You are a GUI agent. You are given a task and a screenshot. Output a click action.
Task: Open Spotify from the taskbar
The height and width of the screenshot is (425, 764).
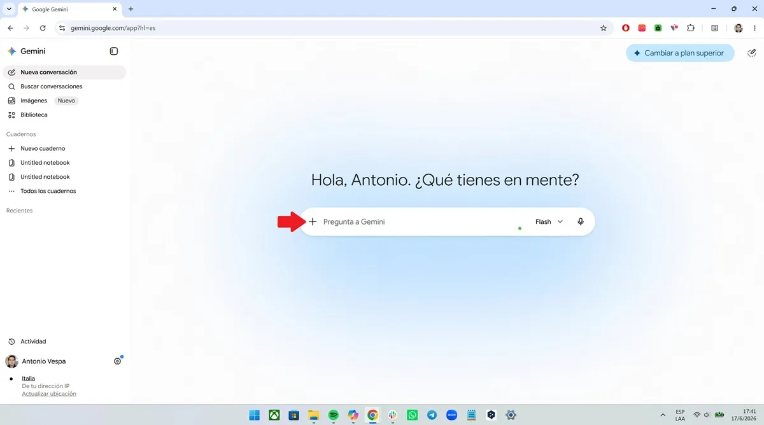pos(334,415)
